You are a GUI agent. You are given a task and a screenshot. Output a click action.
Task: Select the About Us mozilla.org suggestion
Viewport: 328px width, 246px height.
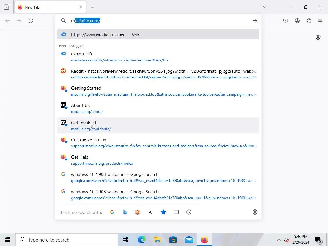[158, 109]
